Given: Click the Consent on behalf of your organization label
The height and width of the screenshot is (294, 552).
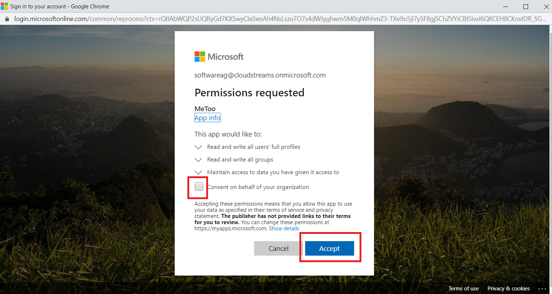Looking at the screenshot, I should pyautogui.click(x=258, y=187).
